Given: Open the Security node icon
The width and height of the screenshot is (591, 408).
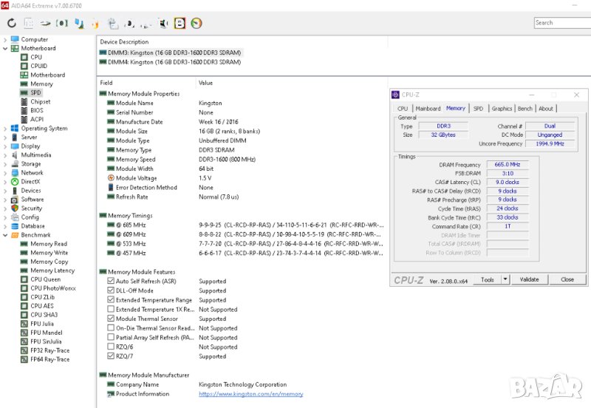Looking at the screenshot, I should pyautogui.click(x=15, y=208).
